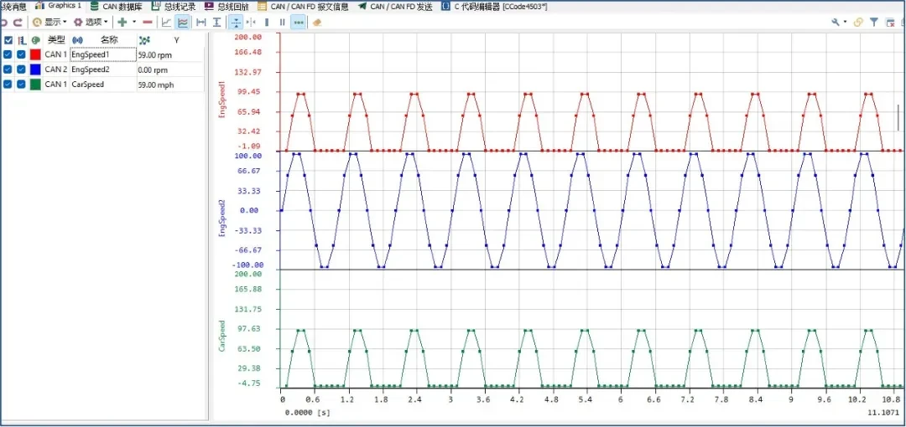The width and height of the screenshot is (906, 427).
Task: Expand the wrench tools dropdown arrow
Action: [x=845, y=23]
